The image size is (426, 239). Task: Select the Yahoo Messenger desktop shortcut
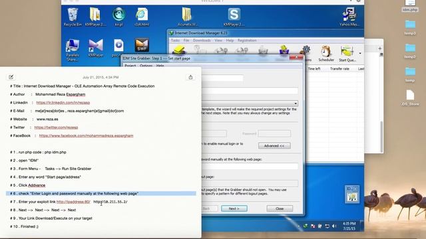coord(349,17)
